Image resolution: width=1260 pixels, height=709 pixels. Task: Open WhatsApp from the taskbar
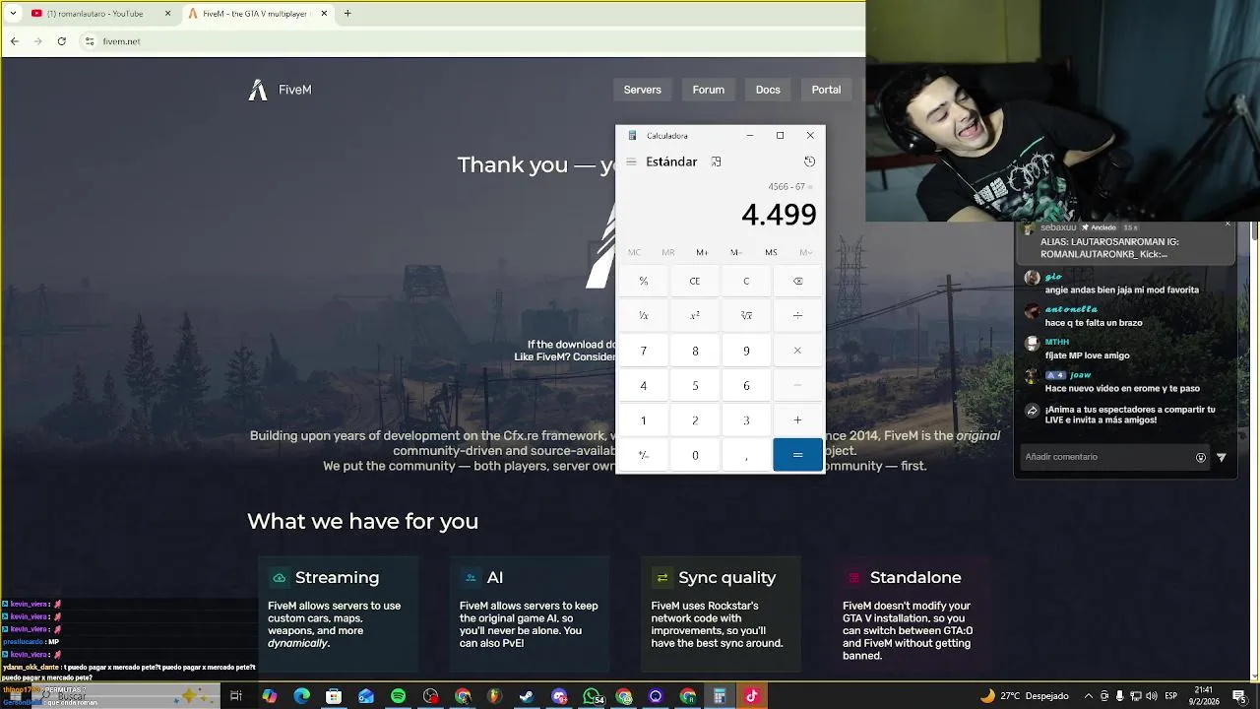click(592, 696)
